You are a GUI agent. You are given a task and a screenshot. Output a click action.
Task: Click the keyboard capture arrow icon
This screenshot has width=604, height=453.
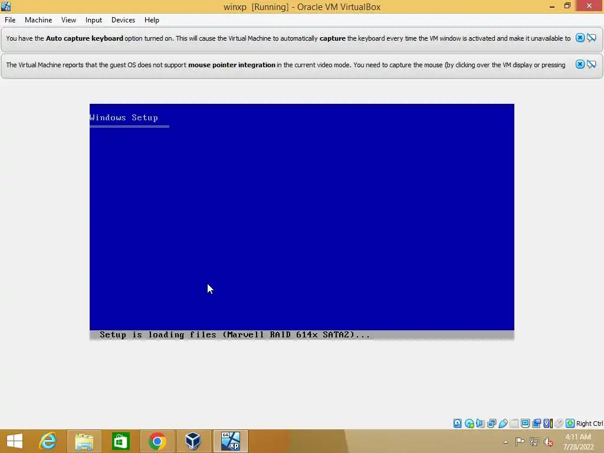[x=570, y=424]
